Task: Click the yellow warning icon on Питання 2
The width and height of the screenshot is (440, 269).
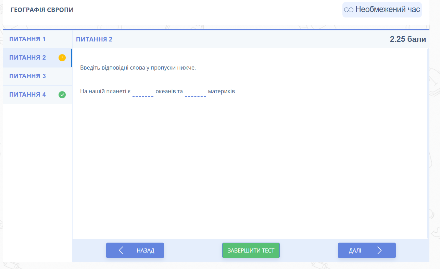Action: pyautogui.click(x=62, y=58)
